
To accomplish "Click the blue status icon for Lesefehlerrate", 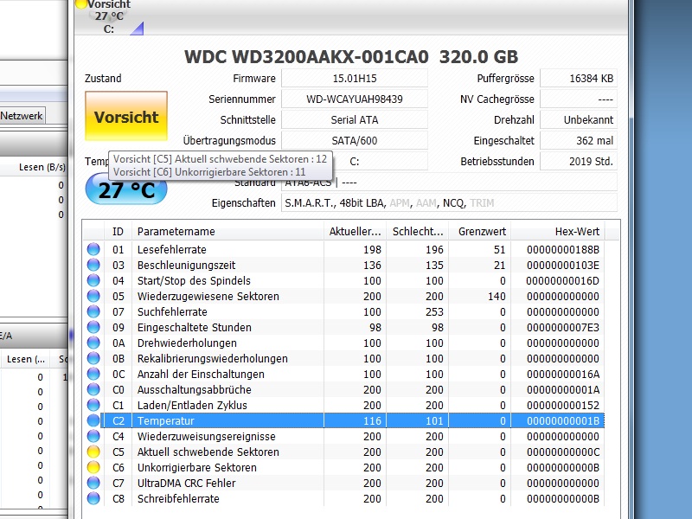I will pos(93,249).
